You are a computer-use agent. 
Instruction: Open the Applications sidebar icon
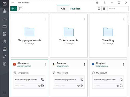coord(4,20)
